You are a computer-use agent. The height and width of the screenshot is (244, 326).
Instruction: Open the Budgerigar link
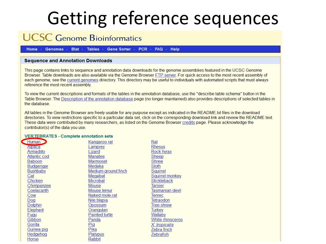tap(38, 166)
